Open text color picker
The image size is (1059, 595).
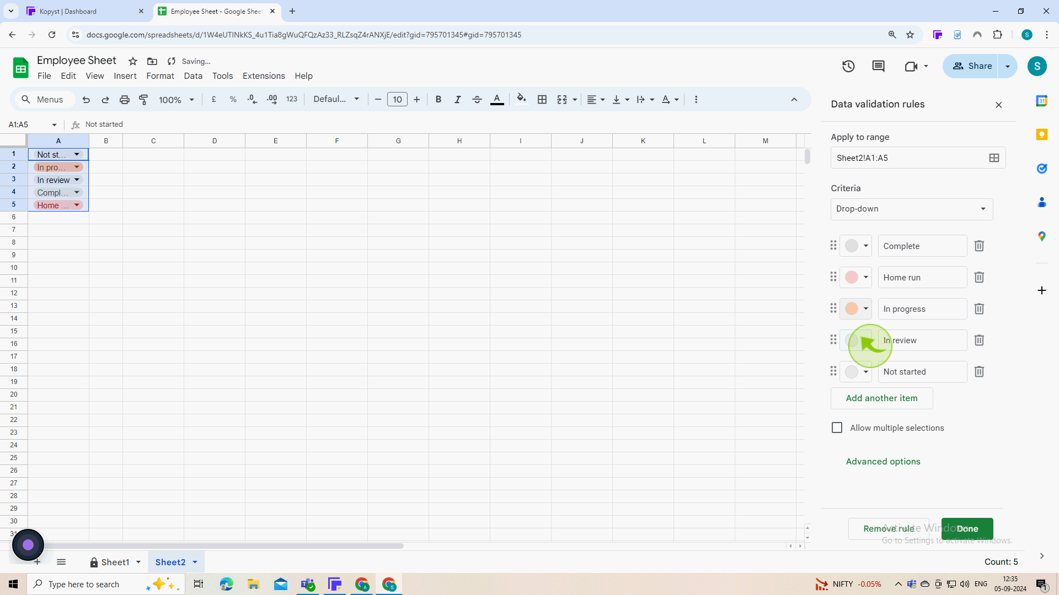pos(497,100)
